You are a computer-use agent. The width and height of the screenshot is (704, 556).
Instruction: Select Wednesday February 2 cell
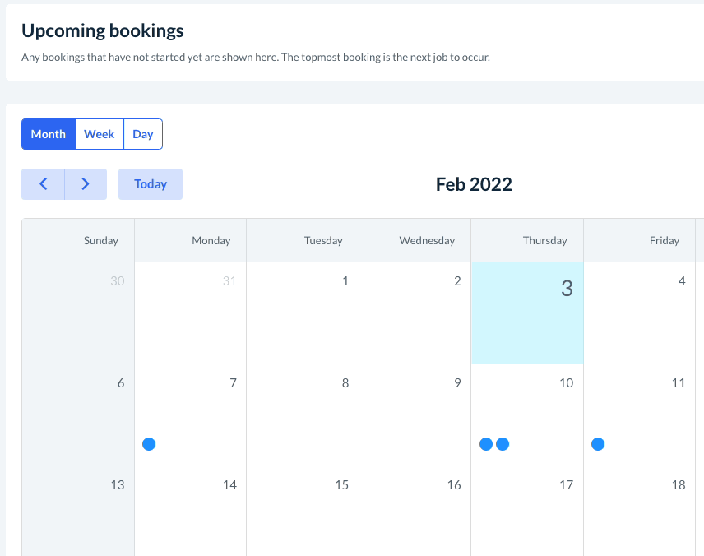(x=415, y=313)
